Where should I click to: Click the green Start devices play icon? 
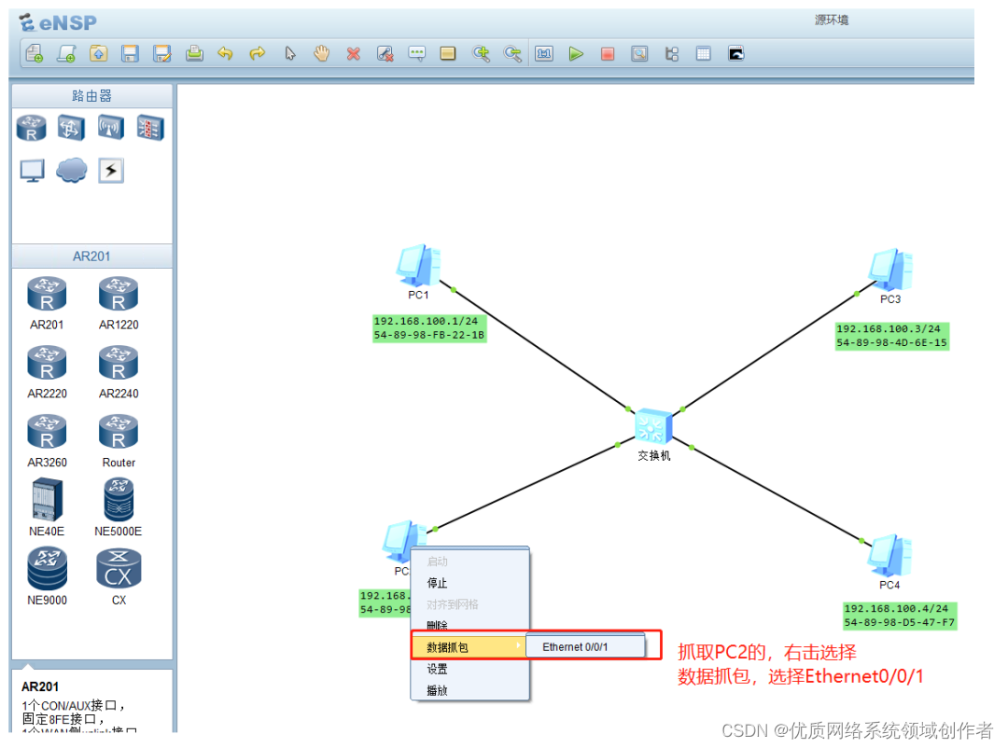tap(576, 53)
